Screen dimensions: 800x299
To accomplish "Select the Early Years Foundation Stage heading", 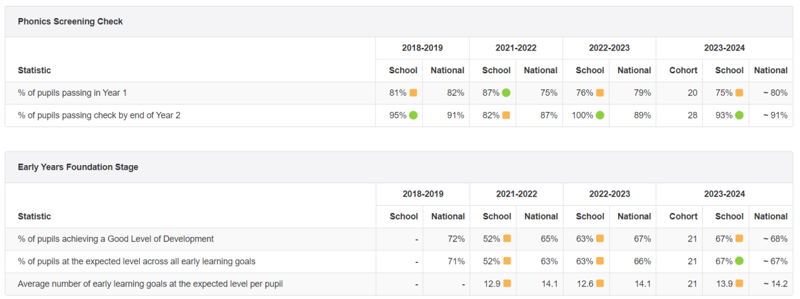I will 78,167.
